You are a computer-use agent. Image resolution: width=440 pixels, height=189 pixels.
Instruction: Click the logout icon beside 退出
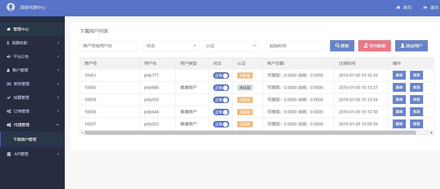[x=425, y=7]
